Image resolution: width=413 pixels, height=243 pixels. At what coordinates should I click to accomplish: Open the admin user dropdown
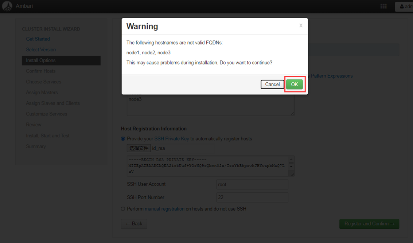(x=404, y=7)
